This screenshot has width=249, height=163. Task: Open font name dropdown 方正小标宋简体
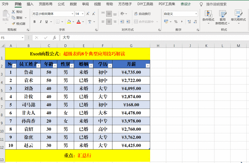point(72,14)
